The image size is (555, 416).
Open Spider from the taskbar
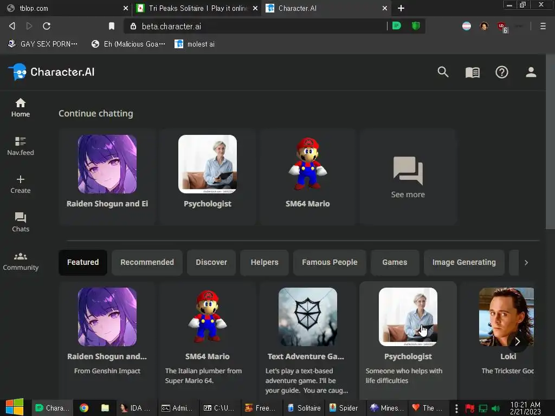click(343, 408)
